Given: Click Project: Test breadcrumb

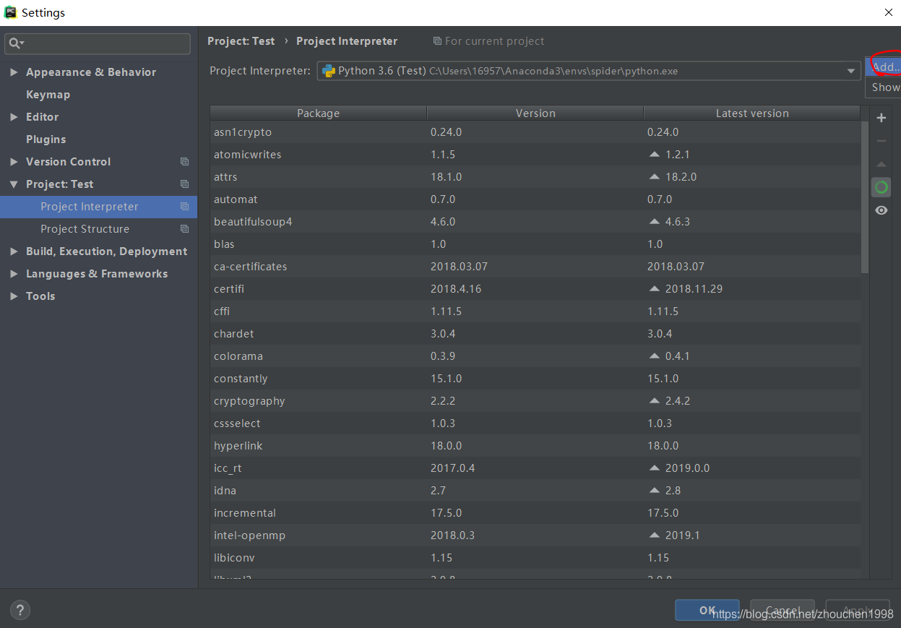Looking at the screenshot, I should 241,41.
